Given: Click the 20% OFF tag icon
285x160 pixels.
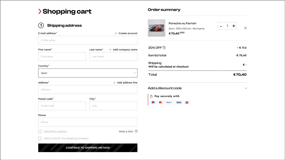Looking at the screenshot, I should [164, 48].
